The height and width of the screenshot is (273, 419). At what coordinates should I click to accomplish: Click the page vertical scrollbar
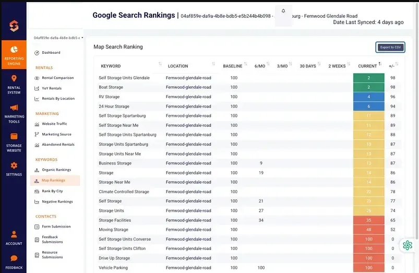coord(417,121)
